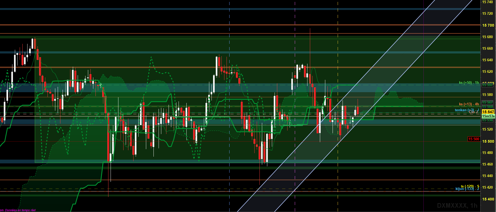Screen dimensions: 496x212
Task: Select the green 15 567 price tag
Action: [x=488, y=102]
